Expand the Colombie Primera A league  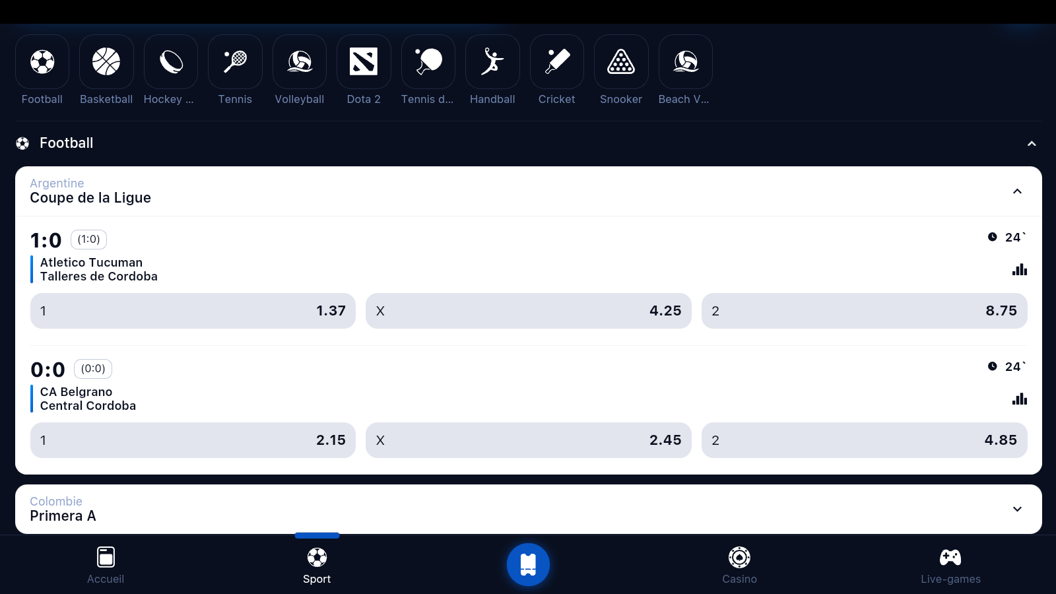(x=1017, y=509)
